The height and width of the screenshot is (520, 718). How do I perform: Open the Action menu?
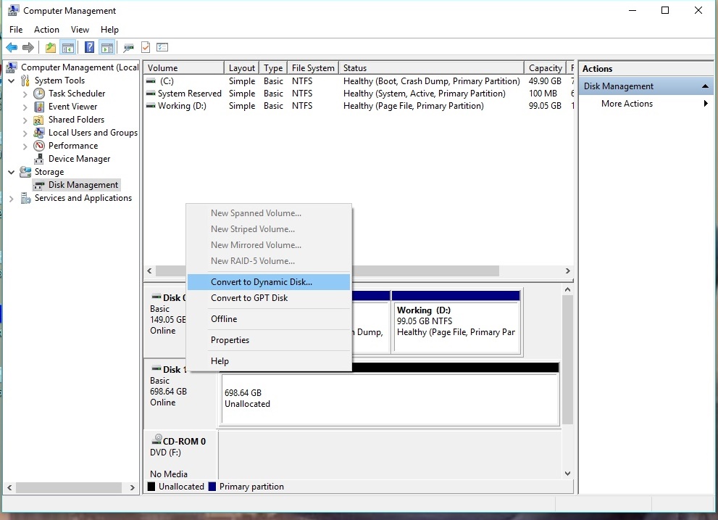click(46, 30)
